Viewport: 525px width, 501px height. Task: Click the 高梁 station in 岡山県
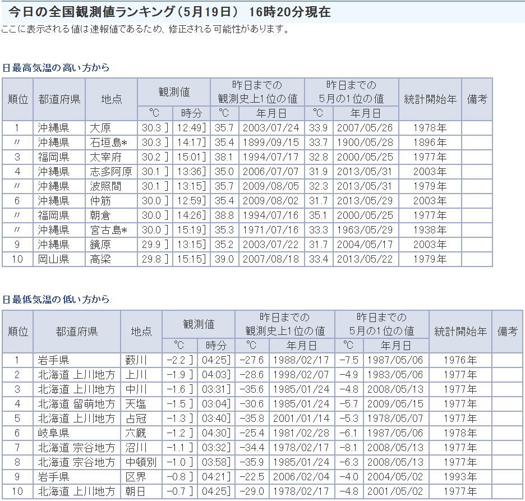[x=102, y=259]
